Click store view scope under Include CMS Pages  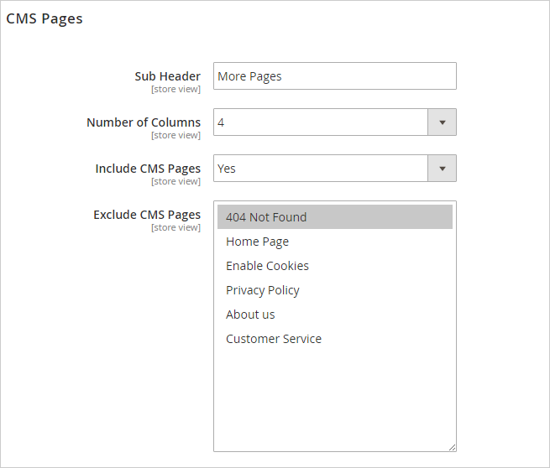pyautogui.click(x=175, y=181)
